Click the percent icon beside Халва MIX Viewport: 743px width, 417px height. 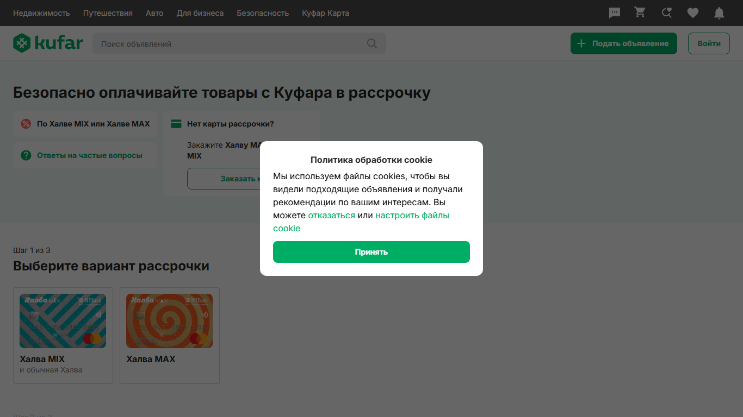(26, 124)
